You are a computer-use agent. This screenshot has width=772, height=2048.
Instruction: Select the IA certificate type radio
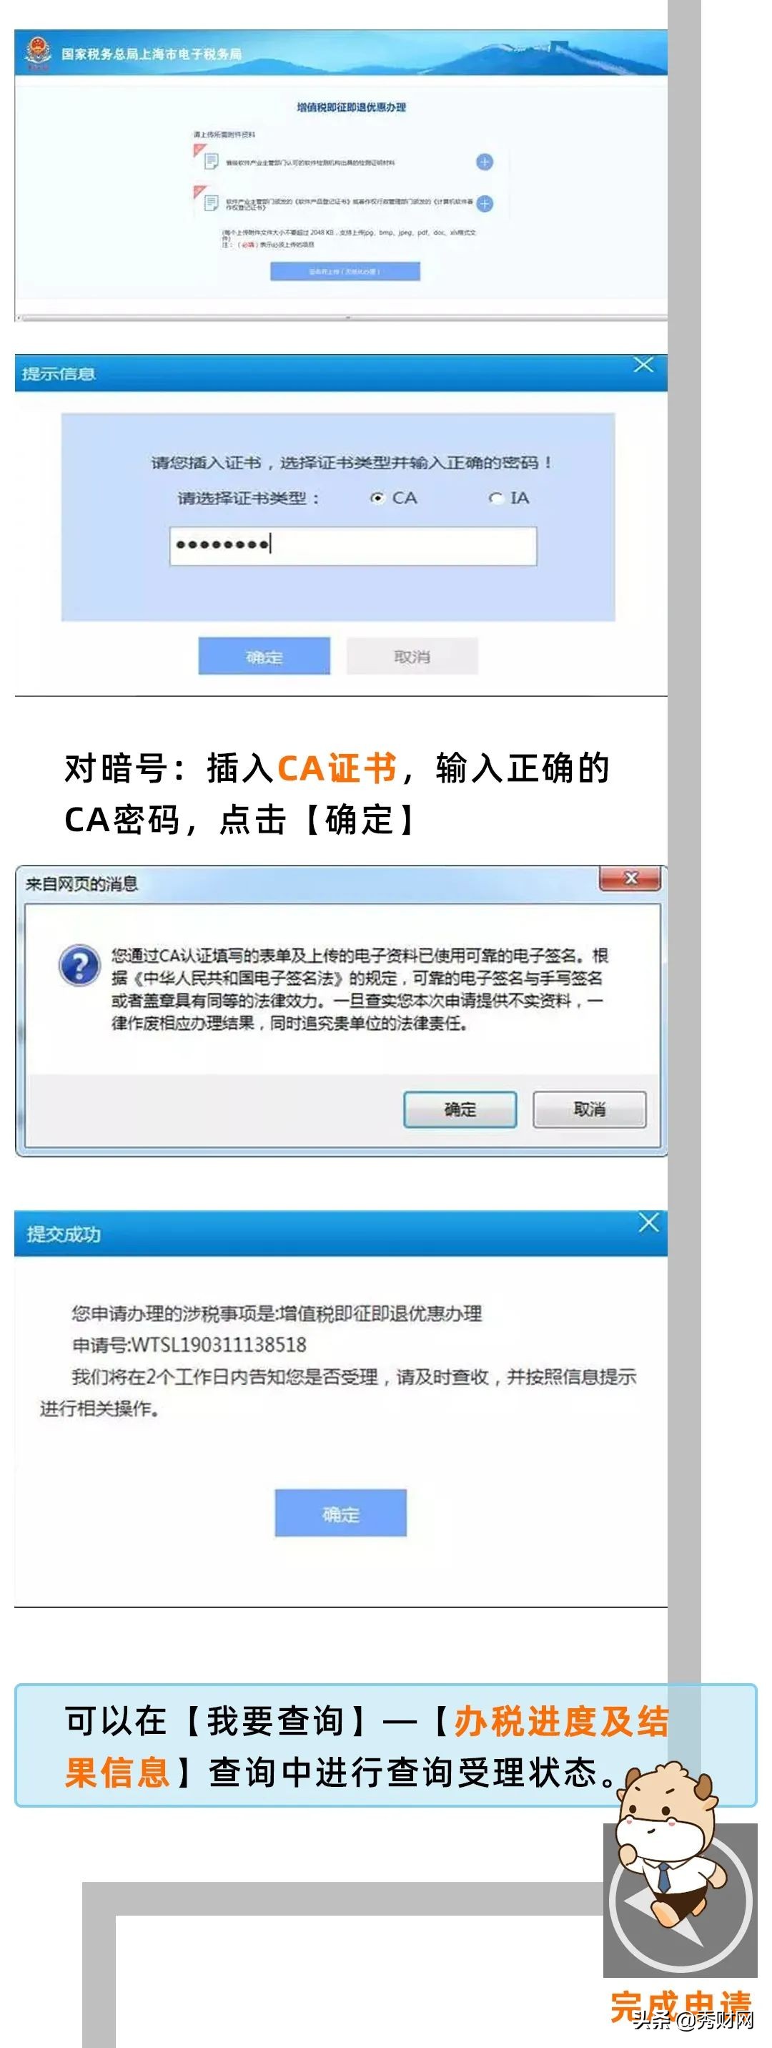pyautogui.click(x=496, y=499)
